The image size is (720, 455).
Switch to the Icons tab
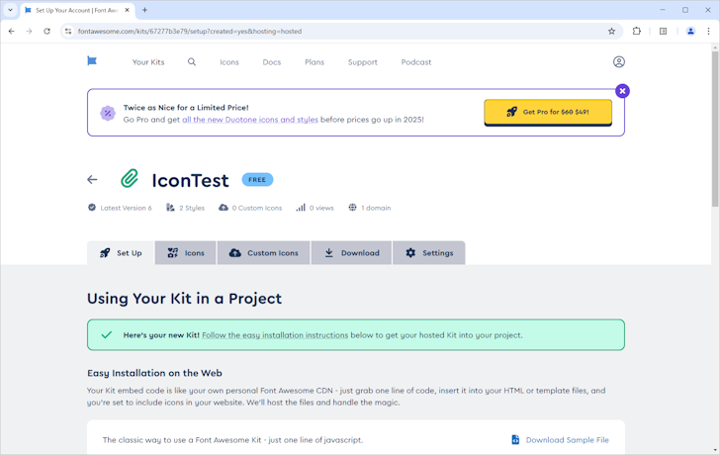pyautogui.click(x=185, y=253)
